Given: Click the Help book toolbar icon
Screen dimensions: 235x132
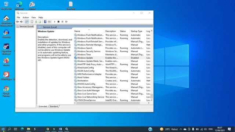Looking at the screenshot, I should click(45, 22).
